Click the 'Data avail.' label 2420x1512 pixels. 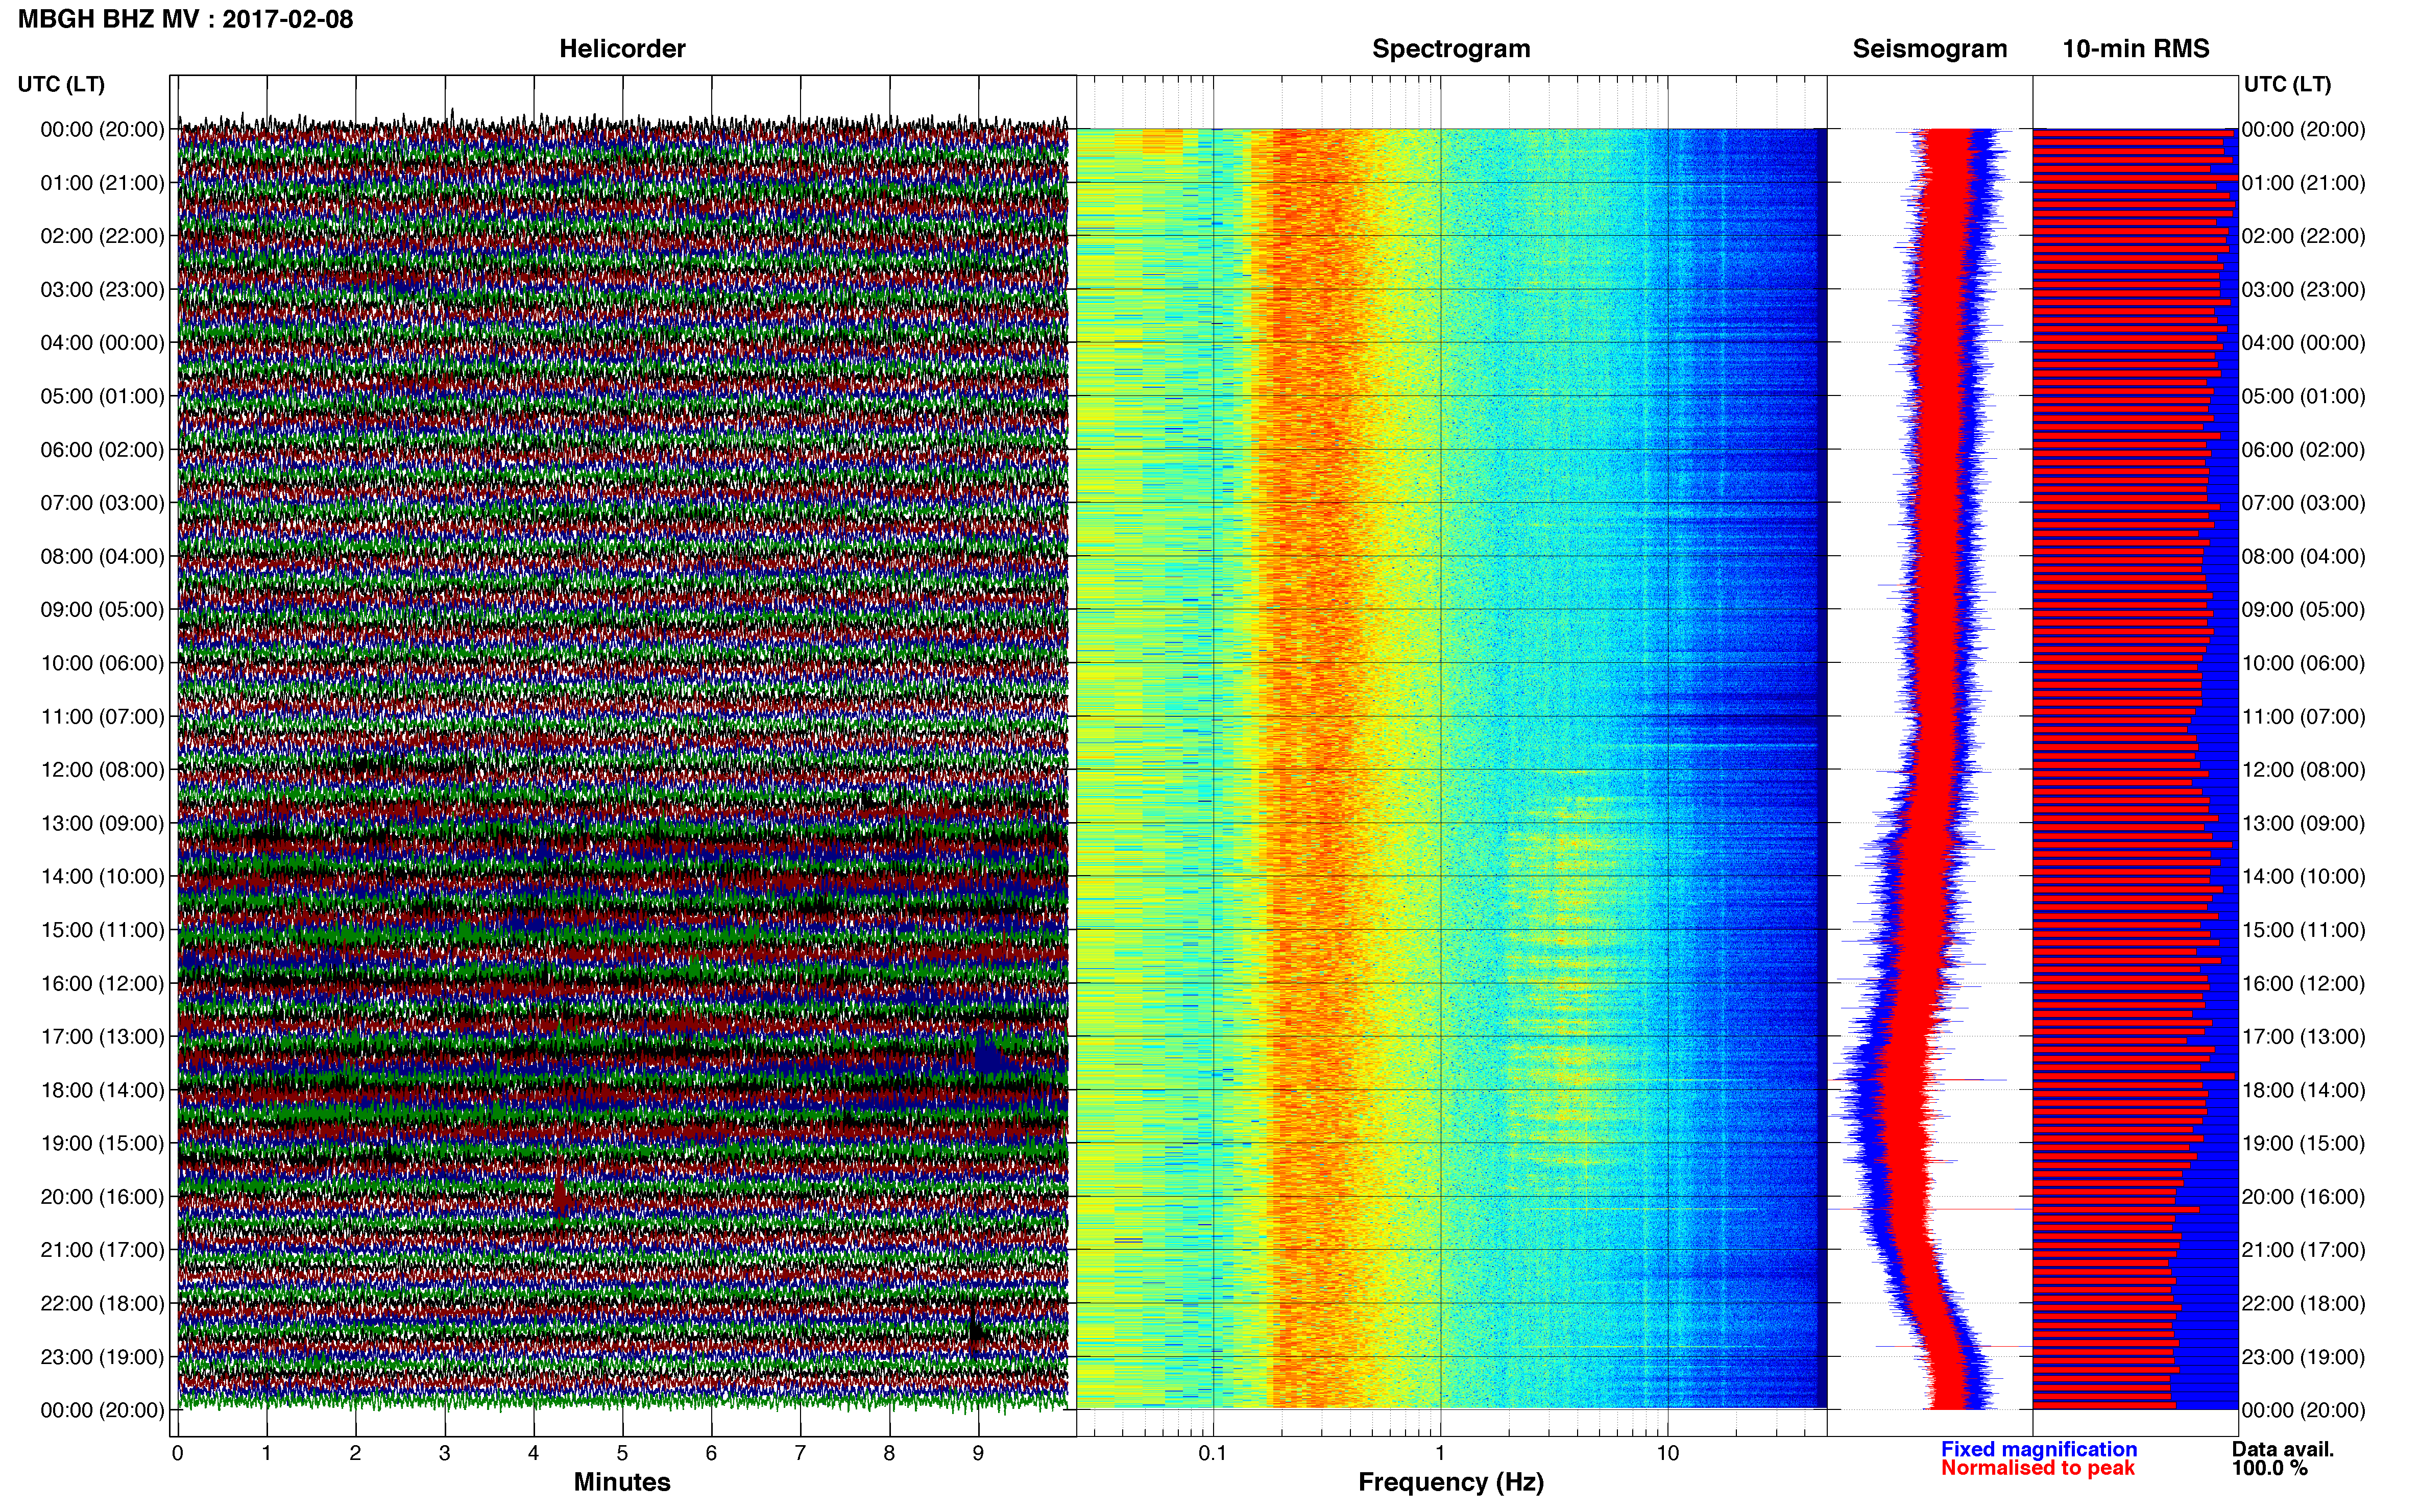2283,1449
